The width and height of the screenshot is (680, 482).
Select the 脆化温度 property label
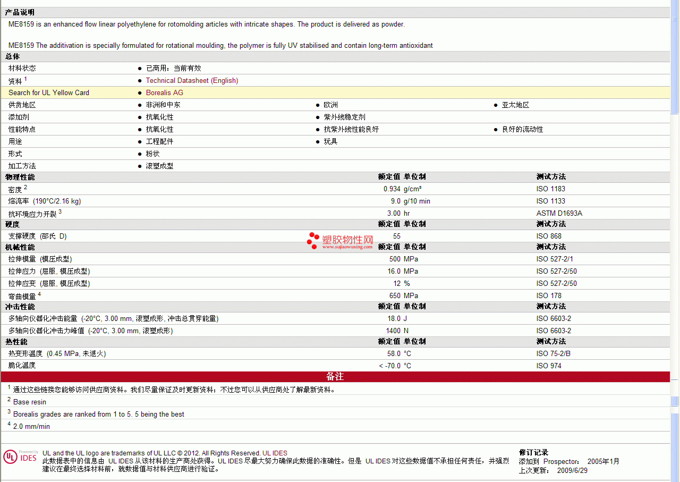[22, 366]
